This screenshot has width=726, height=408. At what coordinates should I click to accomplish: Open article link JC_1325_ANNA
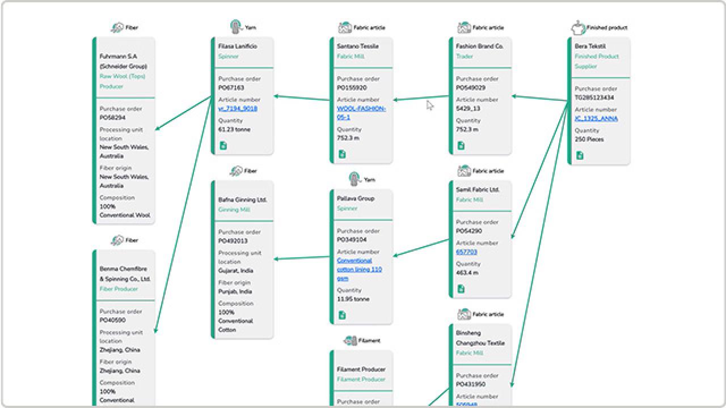(596, 118)
